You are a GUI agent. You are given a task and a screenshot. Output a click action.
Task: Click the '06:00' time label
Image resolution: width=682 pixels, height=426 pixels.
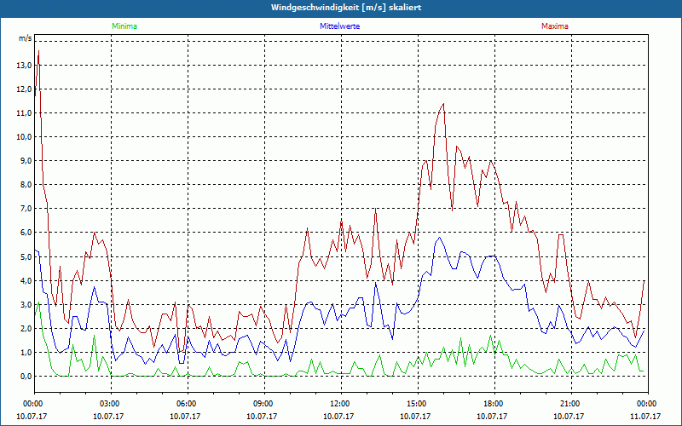[x=188, y=404]
